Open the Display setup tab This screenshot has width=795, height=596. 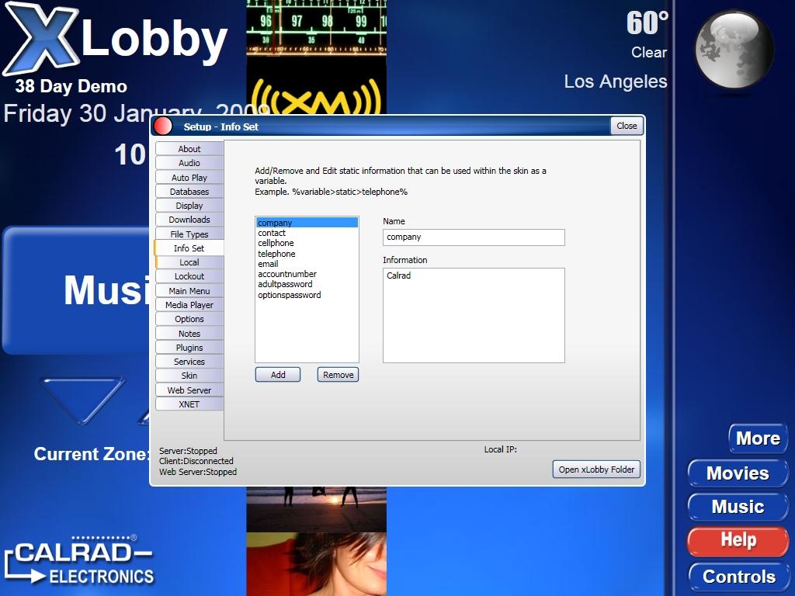tap(189, 205)
